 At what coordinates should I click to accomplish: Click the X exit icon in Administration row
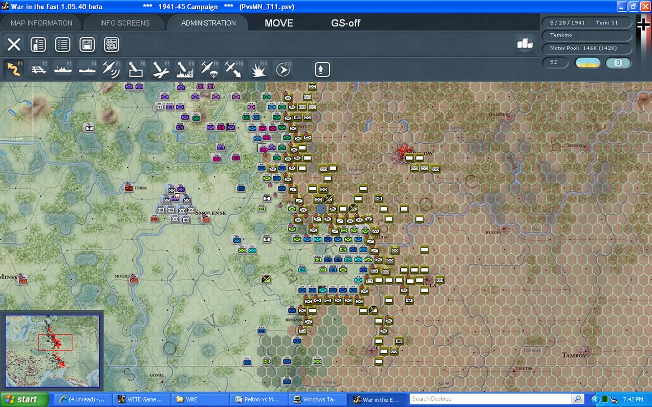pyautogui.click(x=14, y=44)
